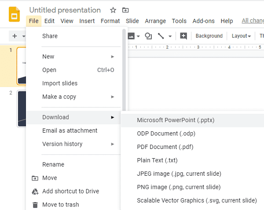Click the Untitled presentation title field
The width and height of the screenshot is (264, 210).
(65, 10)
